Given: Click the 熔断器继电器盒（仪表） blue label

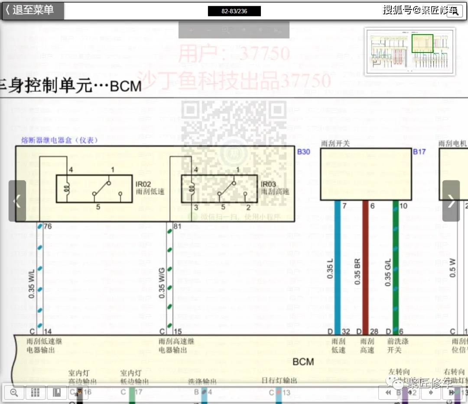Looking at the screenshot, I should (59, 140).
